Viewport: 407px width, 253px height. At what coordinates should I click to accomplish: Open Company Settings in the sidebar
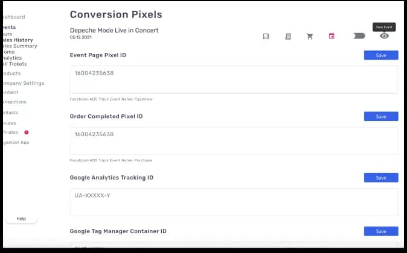pyautogui.click(x=24, y=83)
